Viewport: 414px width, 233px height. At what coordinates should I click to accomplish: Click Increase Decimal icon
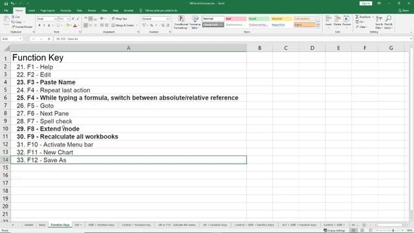tap(162, 25)
